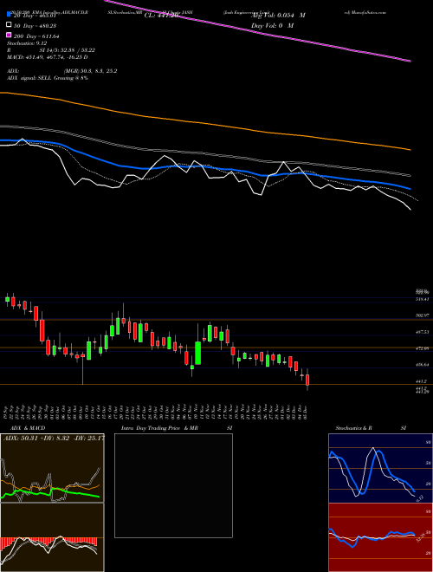The image size is (433, 572).
Task: Click the blue 20 Day legend square
Action: coord(9,16)
